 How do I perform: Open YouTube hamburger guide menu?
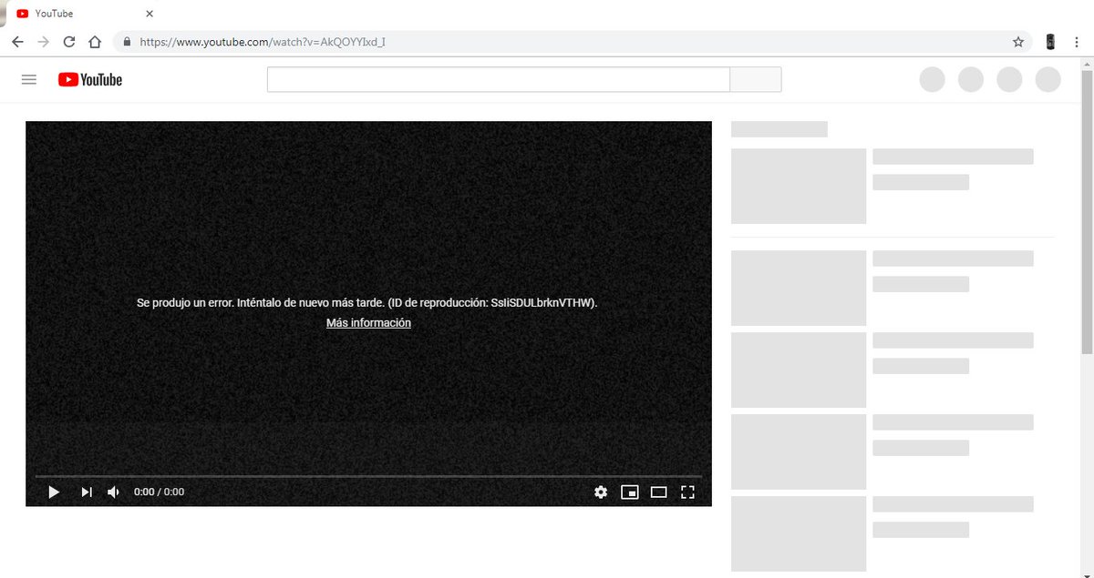[x=29, y=80]
